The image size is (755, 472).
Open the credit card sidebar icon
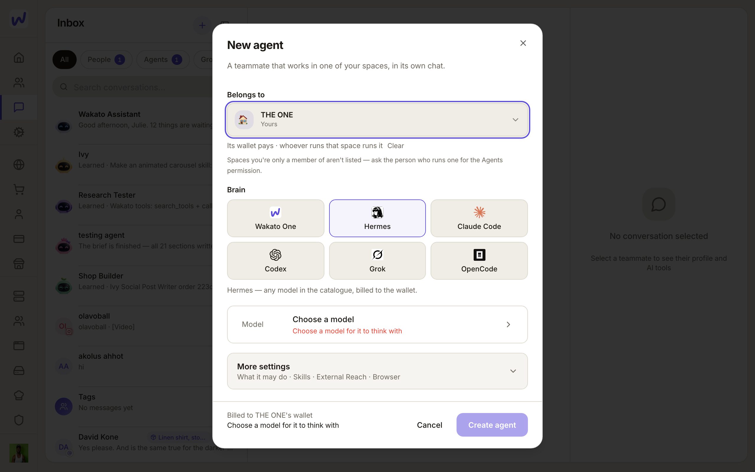pos(19,239)
